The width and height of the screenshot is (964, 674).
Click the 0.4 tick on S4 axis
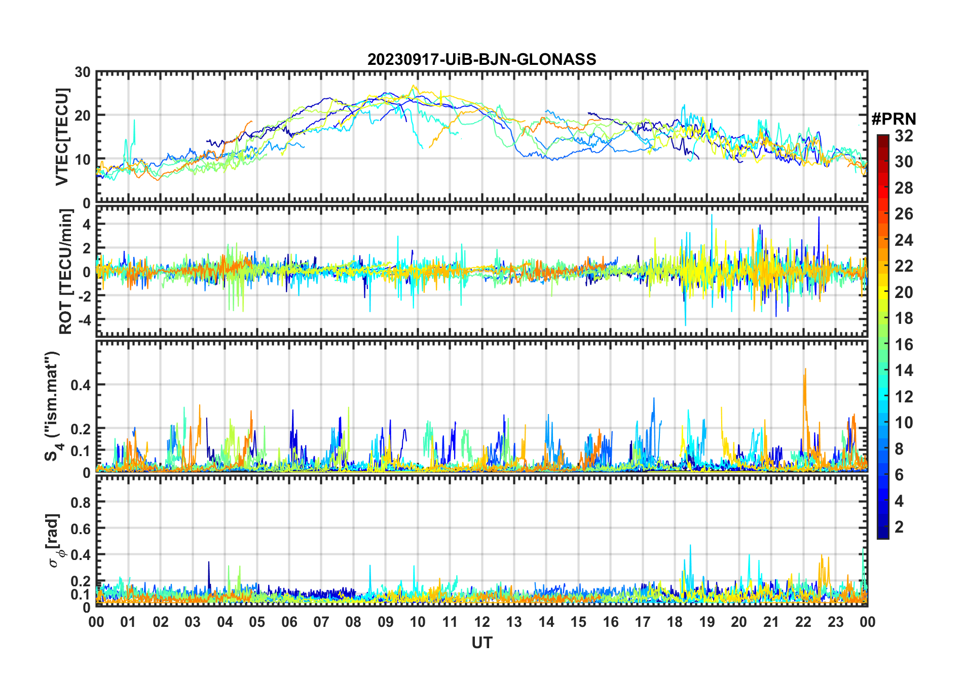click(x=81, y=385)
